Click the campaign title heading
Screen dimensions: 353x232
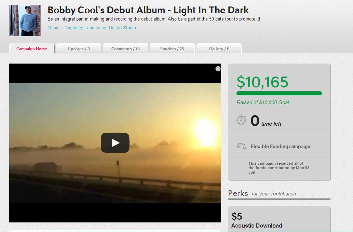tap(148, 10)
